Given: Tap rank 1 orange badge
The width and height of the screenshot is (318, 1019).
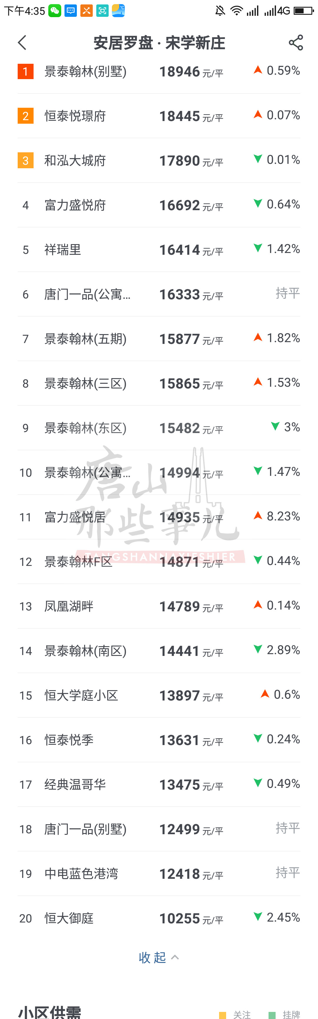Looking at the screenshot, I should 26,72.
